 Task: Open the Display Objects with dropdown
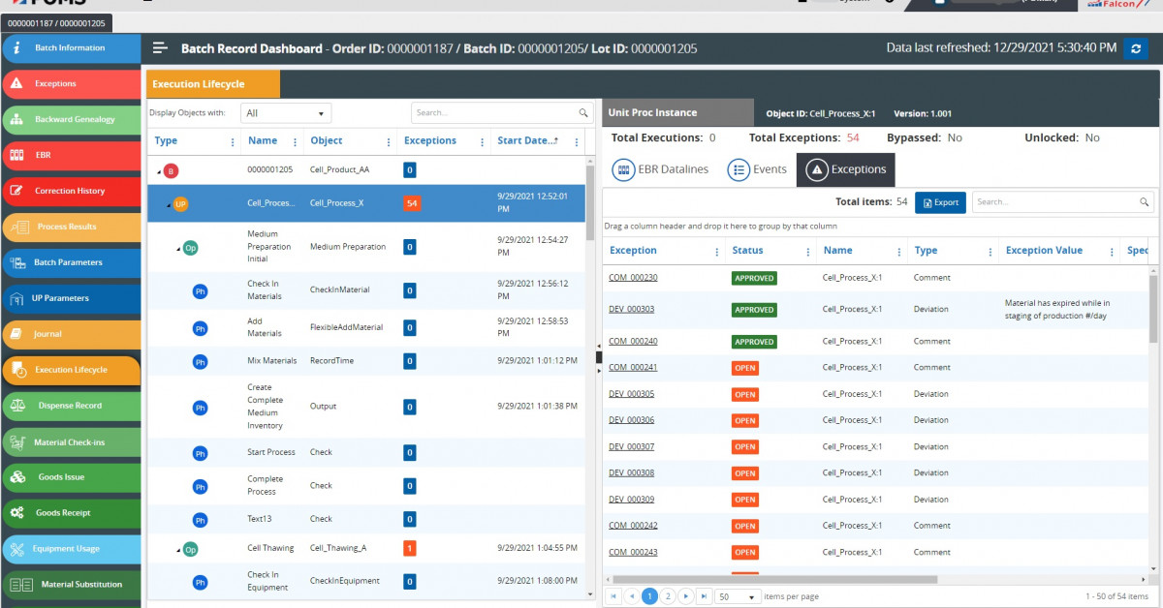pyautogui.click(x=285, y=112)
